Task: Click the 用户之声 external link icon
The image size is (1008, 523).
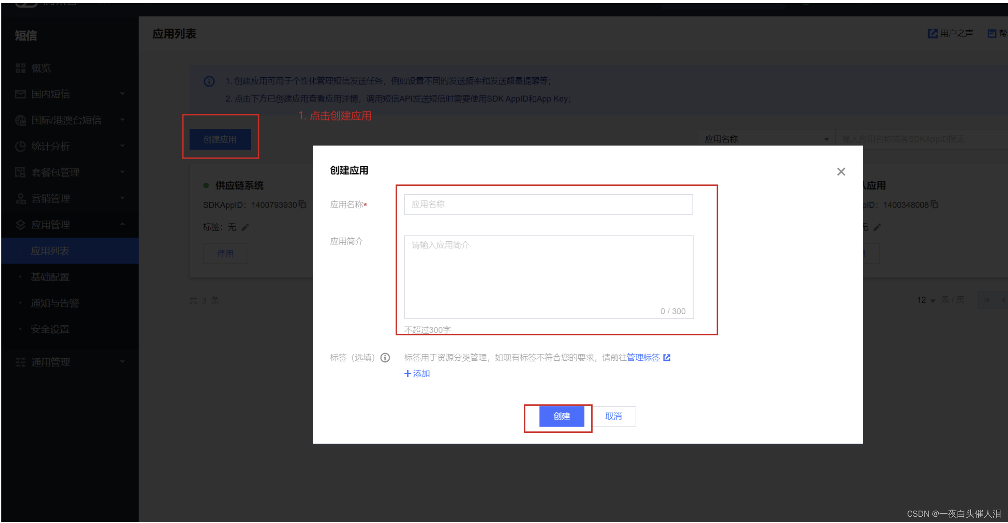Action: pos(932,33)
